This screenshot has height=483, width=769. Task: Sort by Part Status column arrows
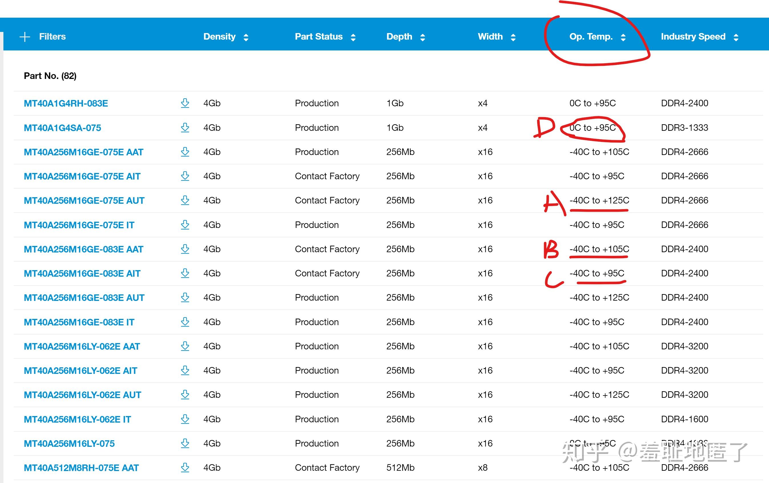(x=353, y=37)
